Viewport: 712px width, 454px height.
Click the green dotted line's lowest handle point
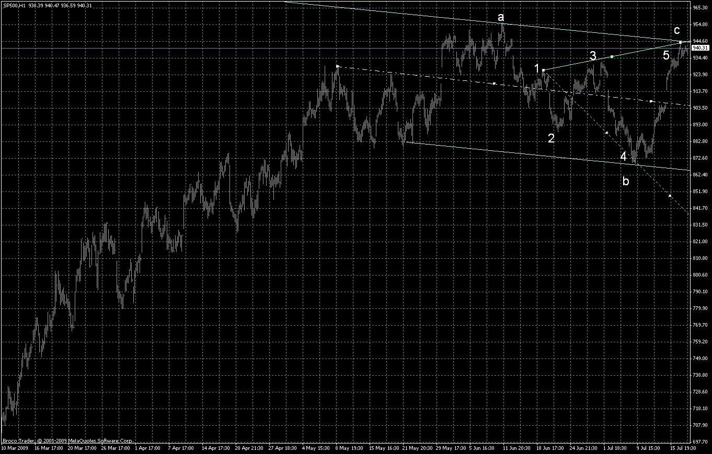[x=670, y=196]
